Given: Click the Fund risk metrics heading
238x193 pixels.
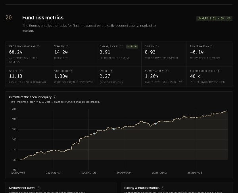Looking at the screenshot, I should (x=43, y=18).
